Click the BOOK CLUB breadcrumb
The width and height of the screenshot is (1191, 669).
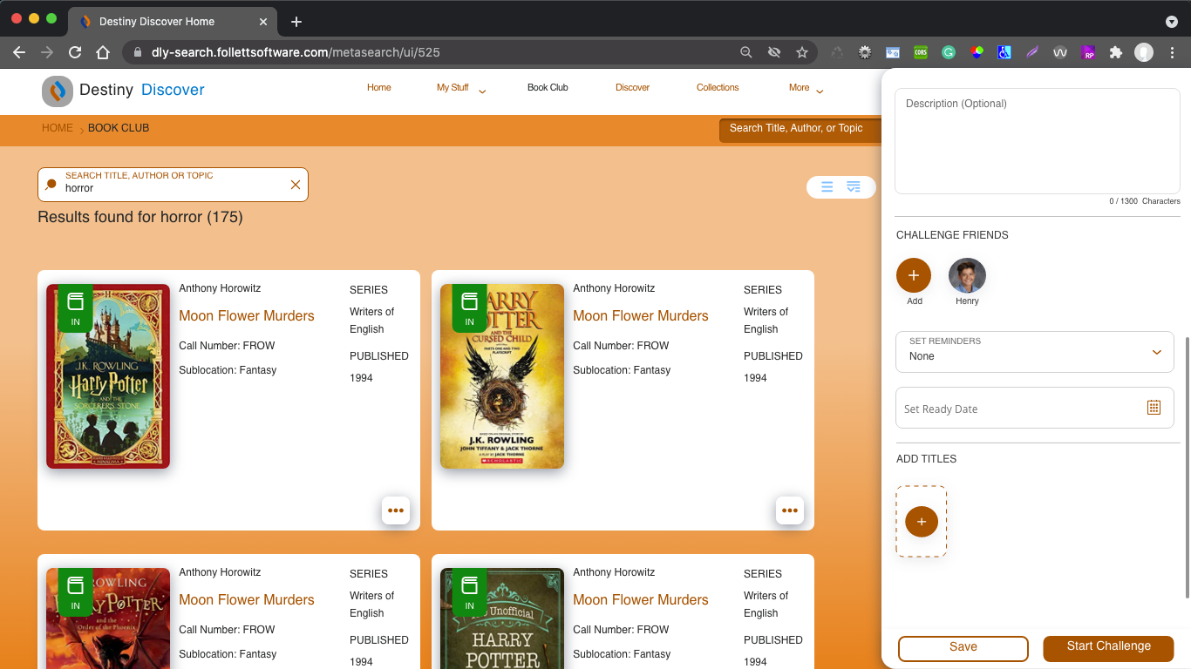pos(119,128)
